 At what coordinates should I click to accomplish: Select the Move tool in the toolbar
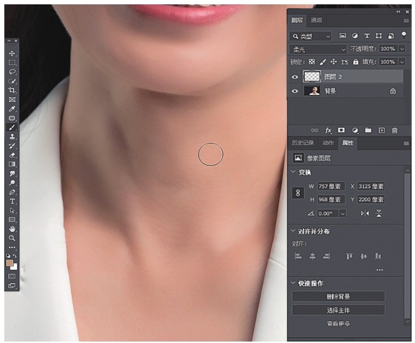12,53
